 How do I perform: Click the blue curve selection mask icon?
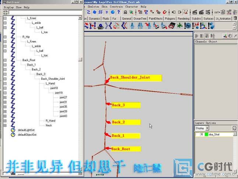point(88,12)
